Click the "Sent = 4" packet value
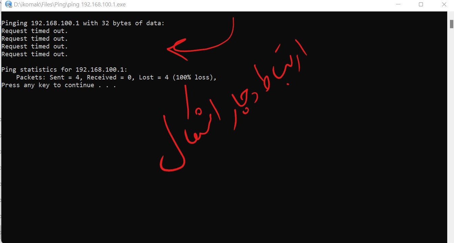The height and width of the screenshot is (243, 454). 66,77
